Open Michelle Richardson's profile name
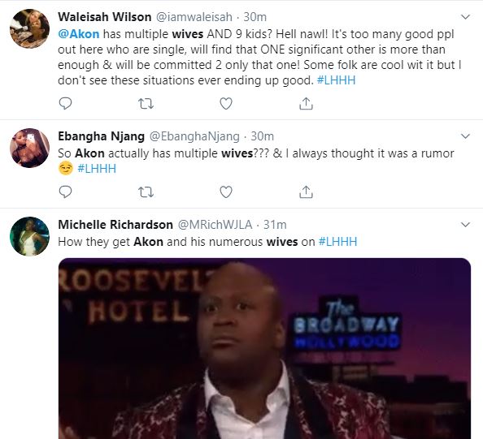Image resolution: width=483 pixels, height=439 pixels. [115, 225]
